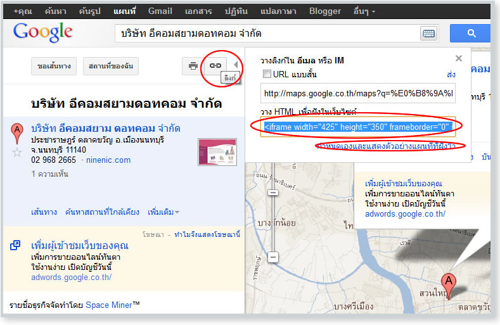500x325 pixels.
Task: Open map popup adwords.google.co.th link
Action: pyautogui.click(x=405, y=213)
